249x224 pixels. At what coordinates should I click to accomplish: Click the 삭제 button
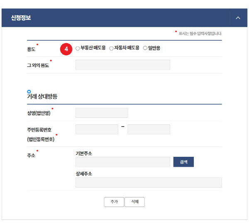[x=134, y=202]
